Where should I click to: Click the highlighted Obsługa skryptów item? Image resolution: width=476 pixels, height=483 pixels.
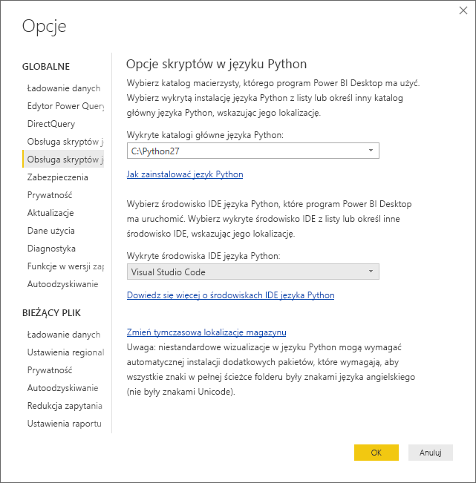click(63, 160)
